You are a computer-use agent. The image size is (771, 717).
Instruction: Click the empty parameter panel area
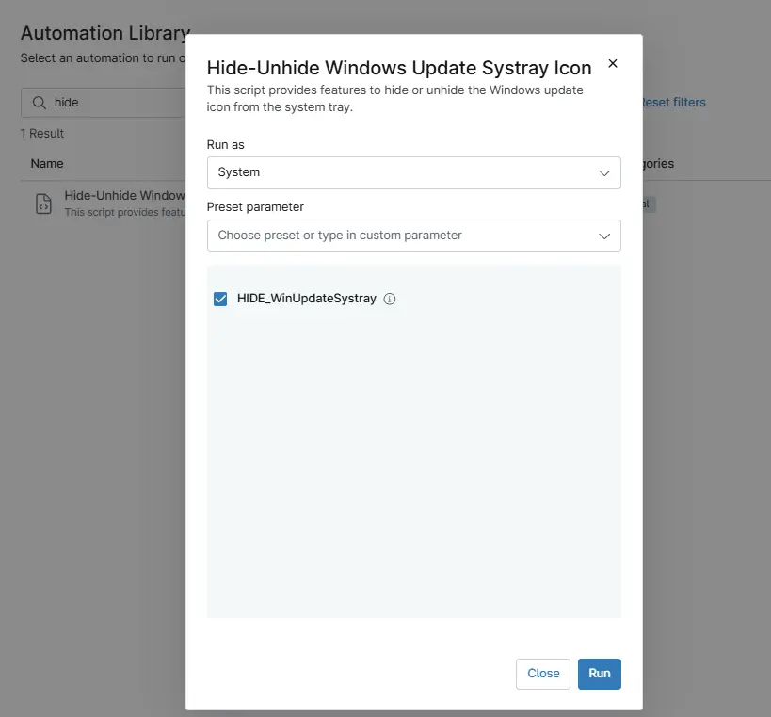point(413,471)
